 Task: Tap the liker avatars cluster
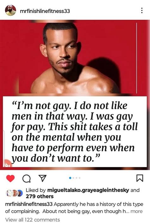tap(14, 193)
